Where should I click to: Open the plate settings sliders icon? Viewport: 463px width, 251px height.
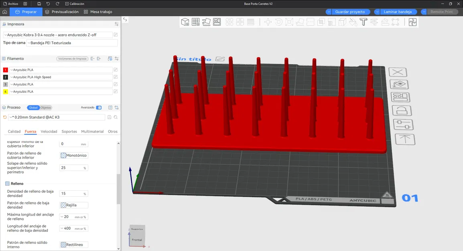pos(403,124)
